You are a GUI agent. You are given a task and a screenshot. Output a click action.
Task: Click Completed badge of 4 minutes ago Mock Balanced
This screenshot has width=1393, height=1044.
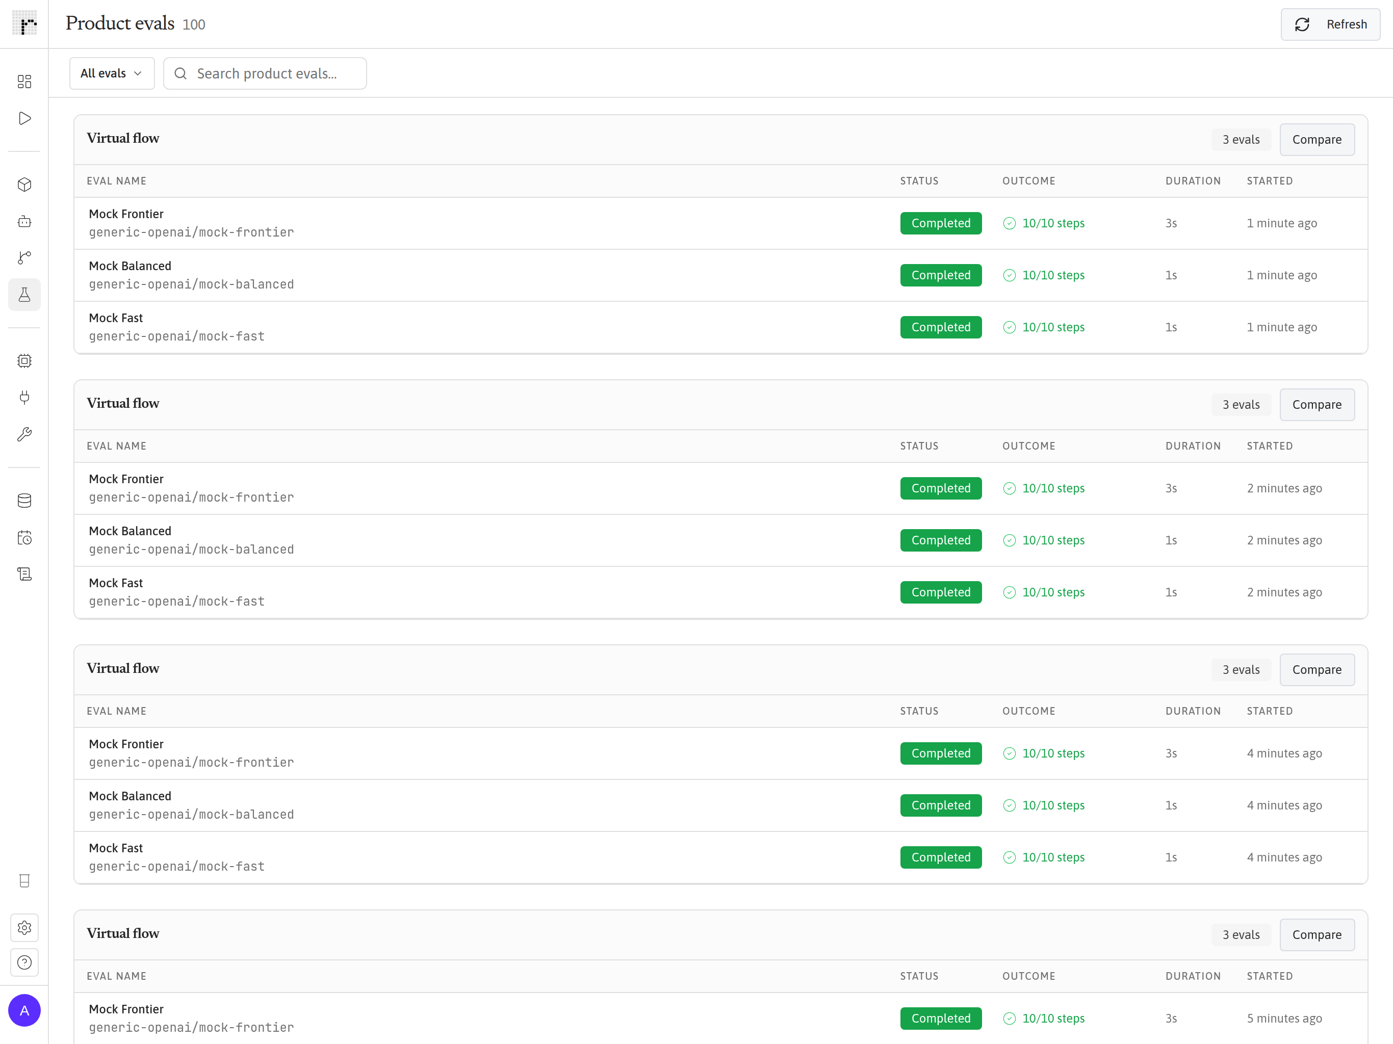click(941, 805)
